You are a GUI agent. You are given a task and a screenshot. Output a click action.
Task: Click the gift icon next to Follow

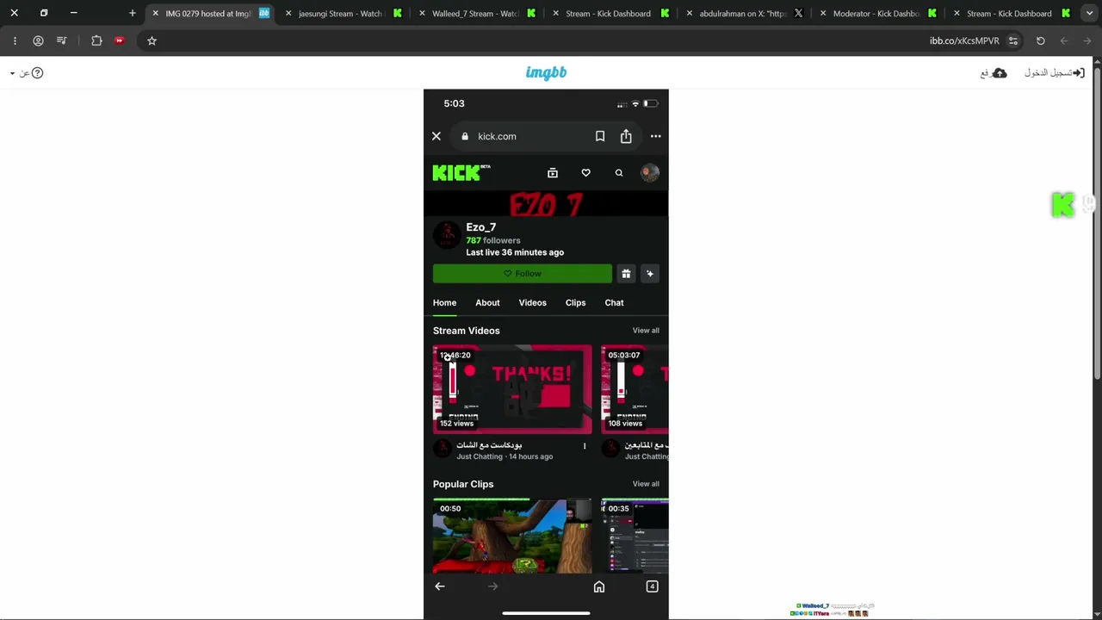click(626, 274)
